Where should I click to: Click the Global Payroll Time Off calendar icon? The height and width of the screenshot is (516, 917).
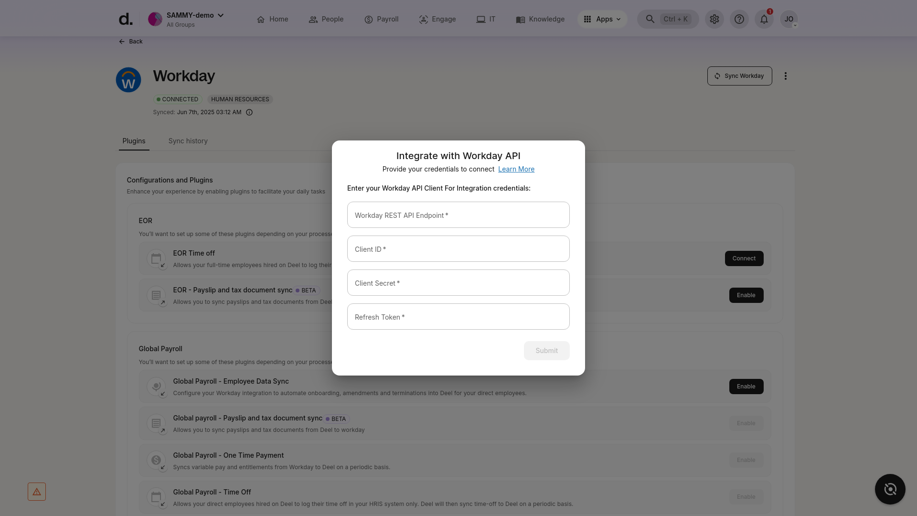pos(156,497)
